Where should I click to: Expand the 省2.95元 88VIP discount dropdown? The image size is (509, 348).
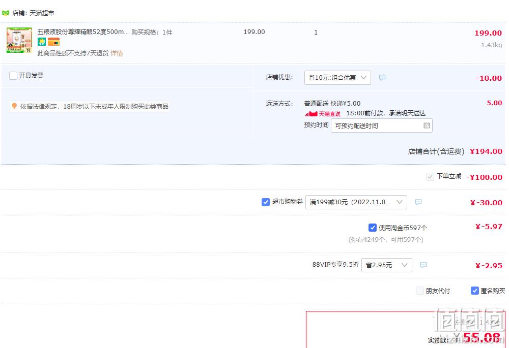point(387,265)
